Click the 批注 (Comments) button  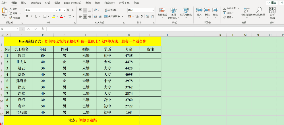(x=272, y=3)
